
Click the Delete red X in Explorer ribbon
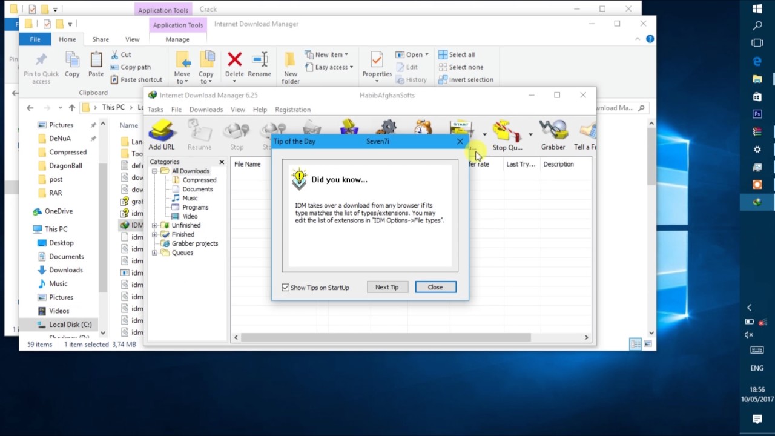point(234,65)
